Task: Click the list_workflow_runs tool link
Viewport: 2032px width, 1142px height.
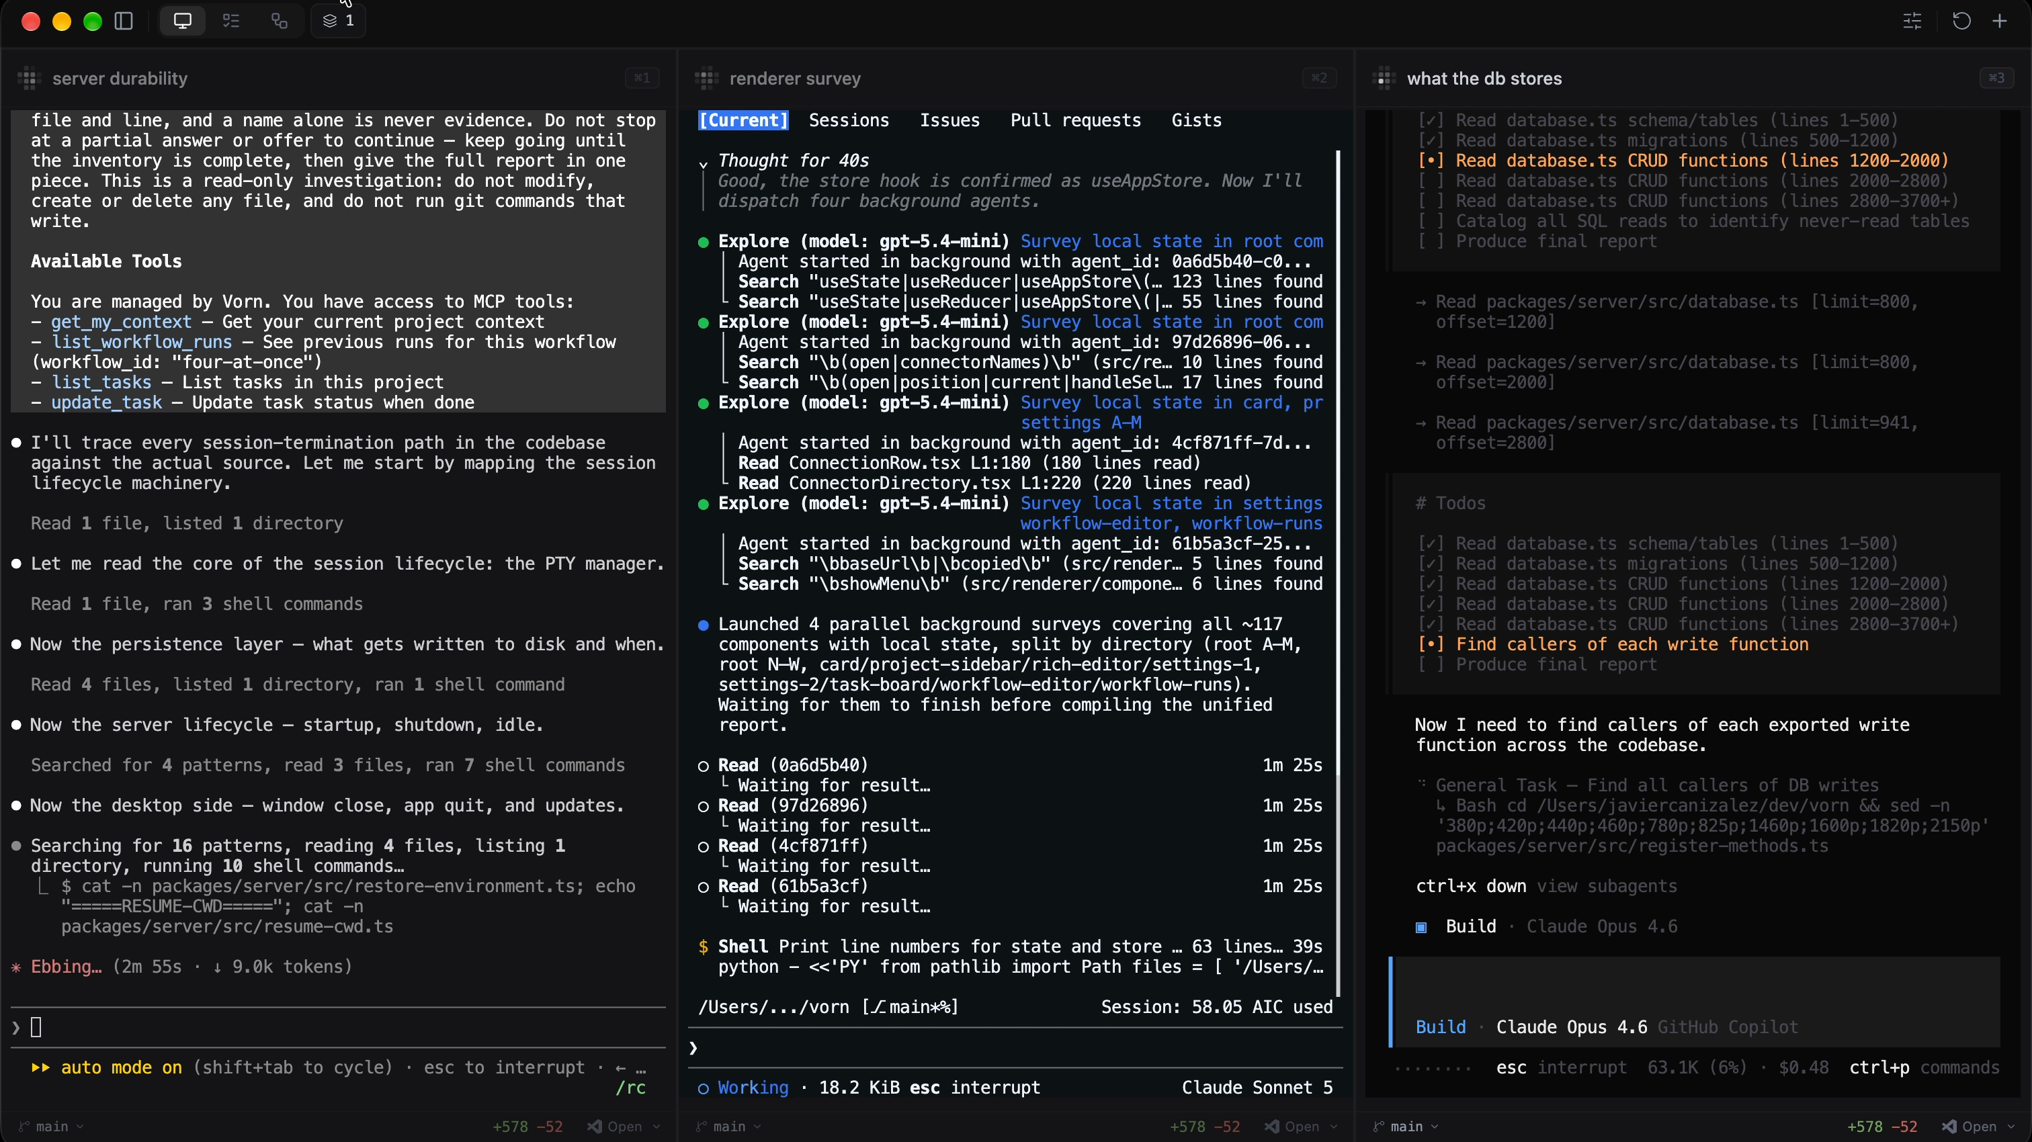Action: [142, 341]
